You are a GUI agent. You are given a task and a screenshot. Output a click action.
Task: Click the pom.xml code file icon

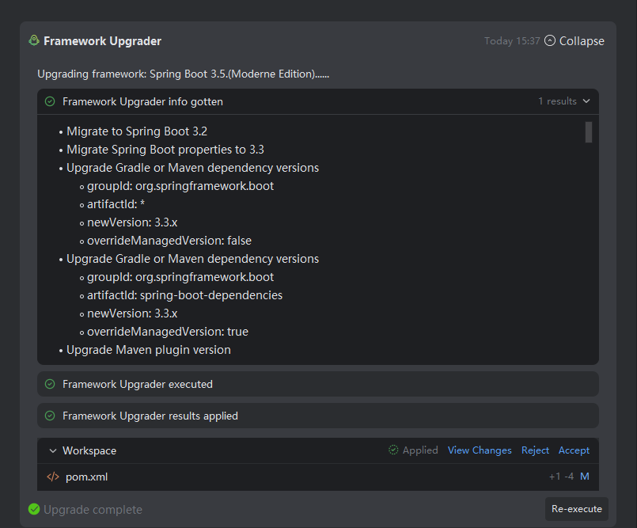[53, 477]
